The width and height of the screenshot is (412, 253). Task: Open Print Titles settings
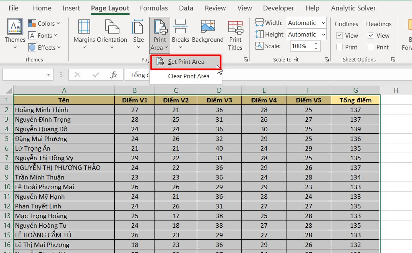[x=235, y=28]
